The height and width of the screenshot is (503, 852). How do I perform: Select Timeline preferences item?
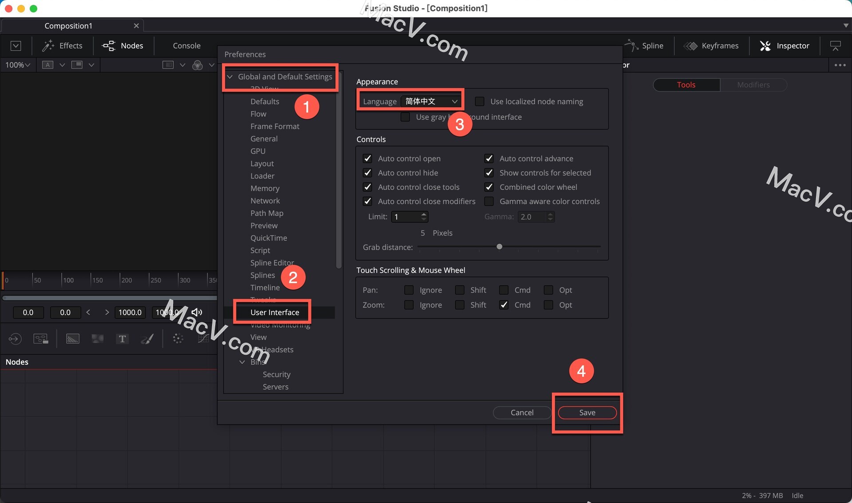pos(265,287)
